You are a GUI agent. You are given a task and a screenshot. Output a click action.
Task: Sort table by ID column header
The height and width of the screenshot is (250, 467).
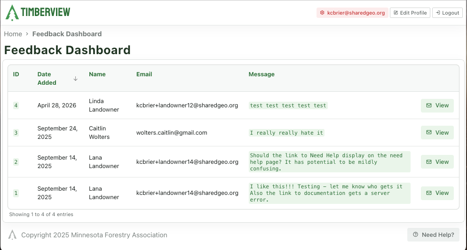tap(16, 74)
